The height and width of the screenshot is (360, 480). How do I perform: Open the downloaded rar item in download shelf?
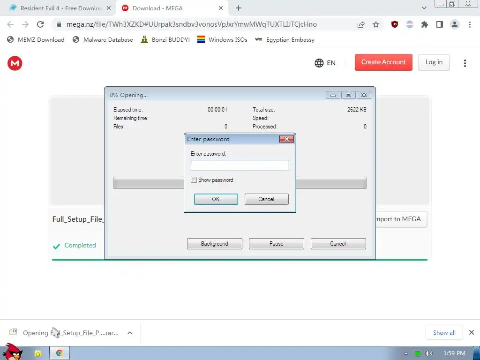point(65,333)
